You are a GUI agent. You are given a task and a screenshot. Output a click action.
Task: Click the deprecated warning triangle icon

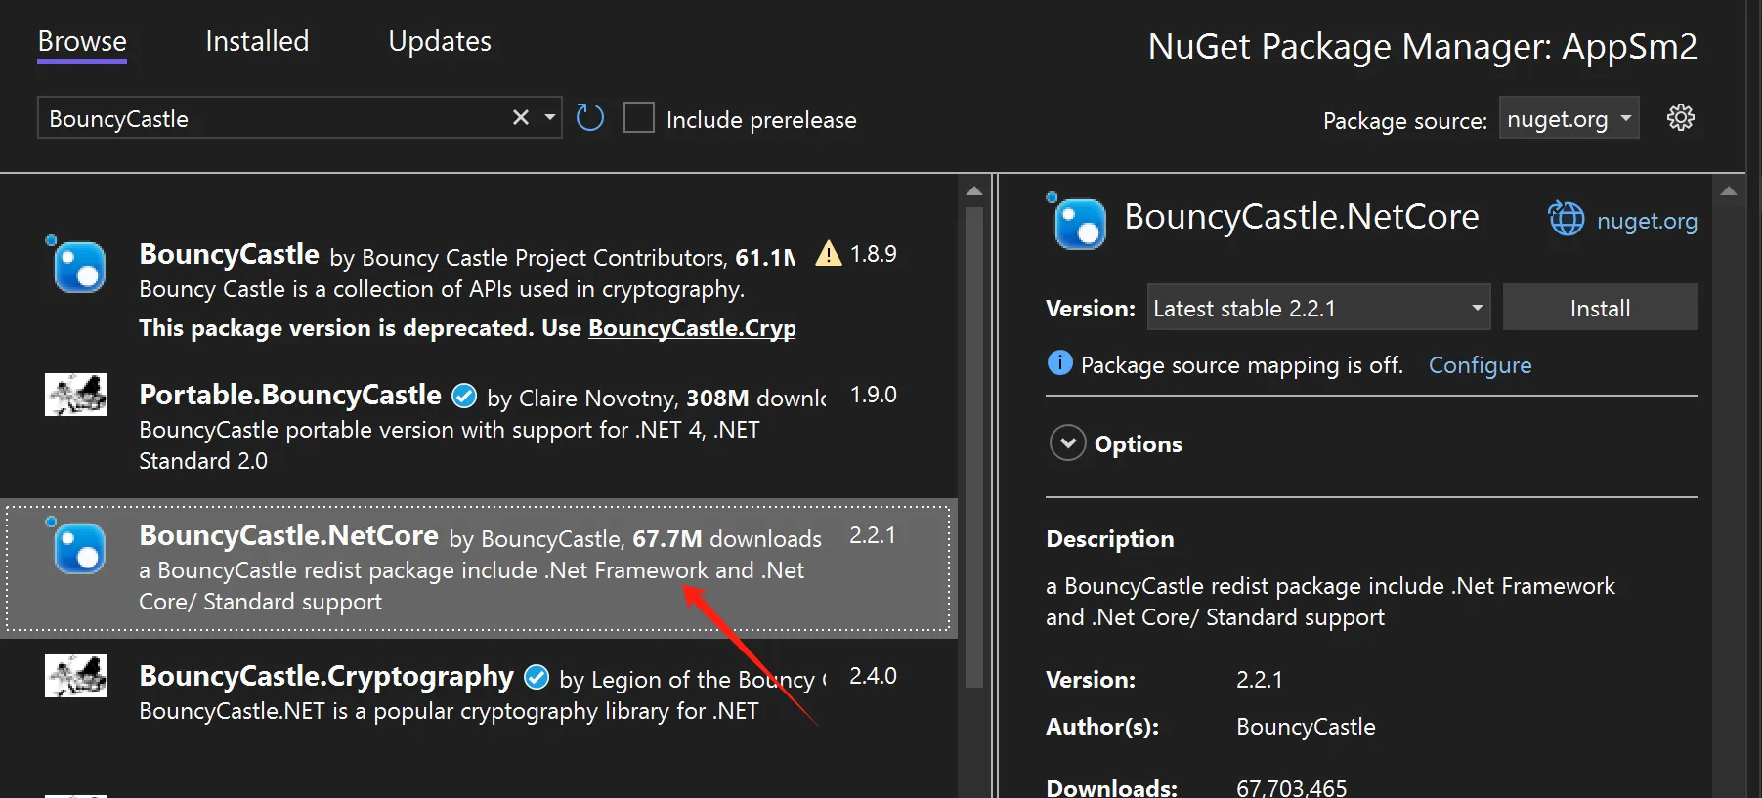(828, 254)
